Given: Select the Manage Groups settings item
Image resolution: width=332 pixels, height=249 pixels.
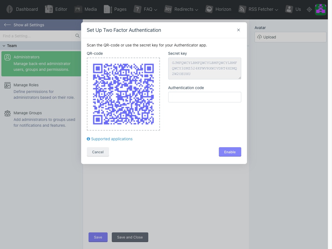Looking at the screenshot, I should (41, 119).
